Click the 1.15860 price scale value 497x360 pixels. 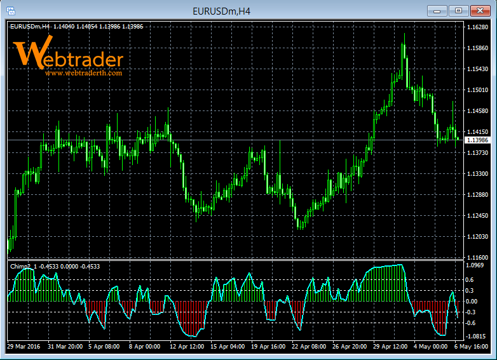[x=478, y=48]
